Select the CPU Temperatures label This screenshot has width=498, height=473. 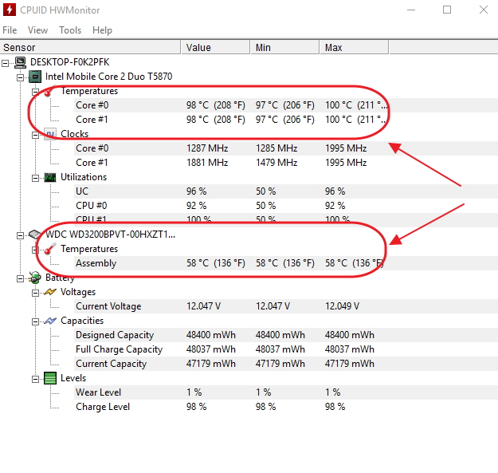pyautogui.click(x=89, y=91)
